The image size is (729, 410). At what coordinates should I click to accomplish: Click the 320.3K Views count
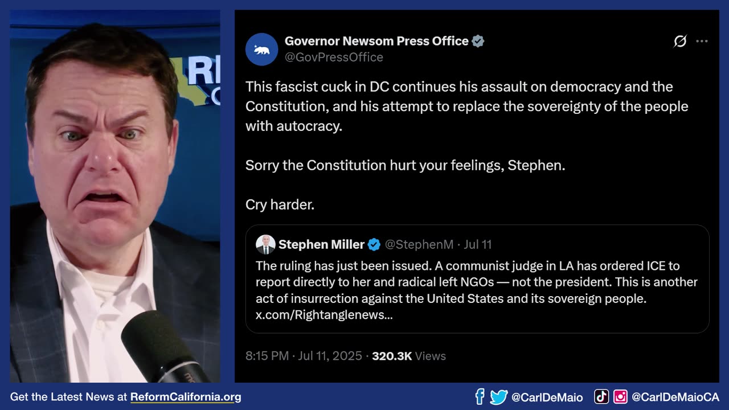coord(409,356)
